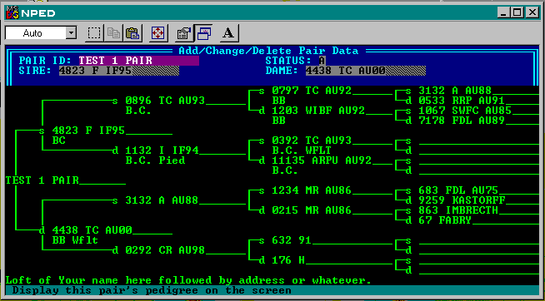Screen dimensions: 545x301
Task: Select tree dame entry 4438 TC AU00
Action: [x=92, y=230]
